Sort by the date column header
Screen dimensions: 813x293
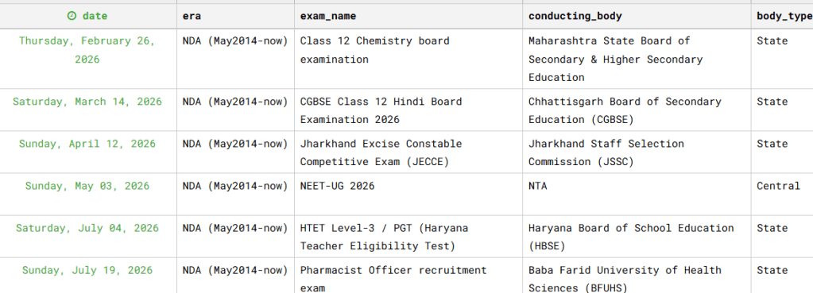coord(87,16)
